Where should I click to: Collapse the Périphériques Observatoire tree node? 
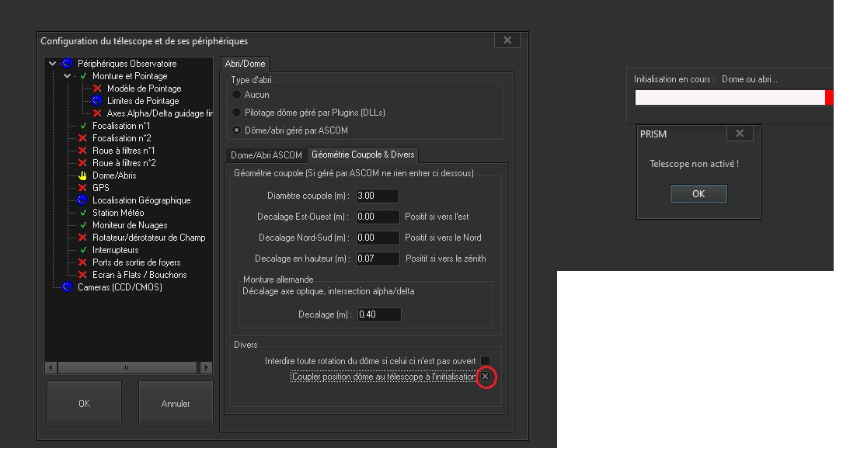click(x=52, y=64)
